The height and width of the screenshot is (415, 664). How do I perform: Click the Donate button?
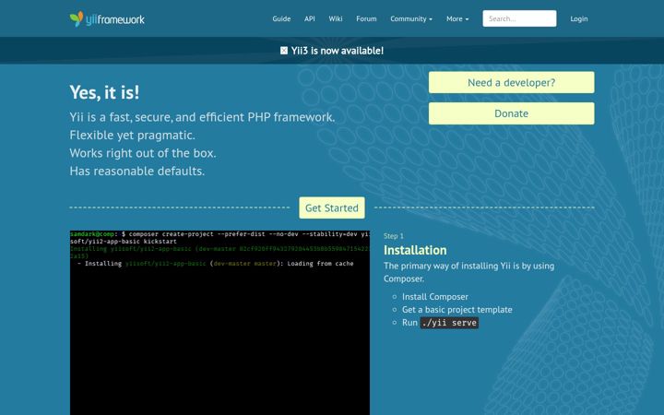click(x=511, y=113)
